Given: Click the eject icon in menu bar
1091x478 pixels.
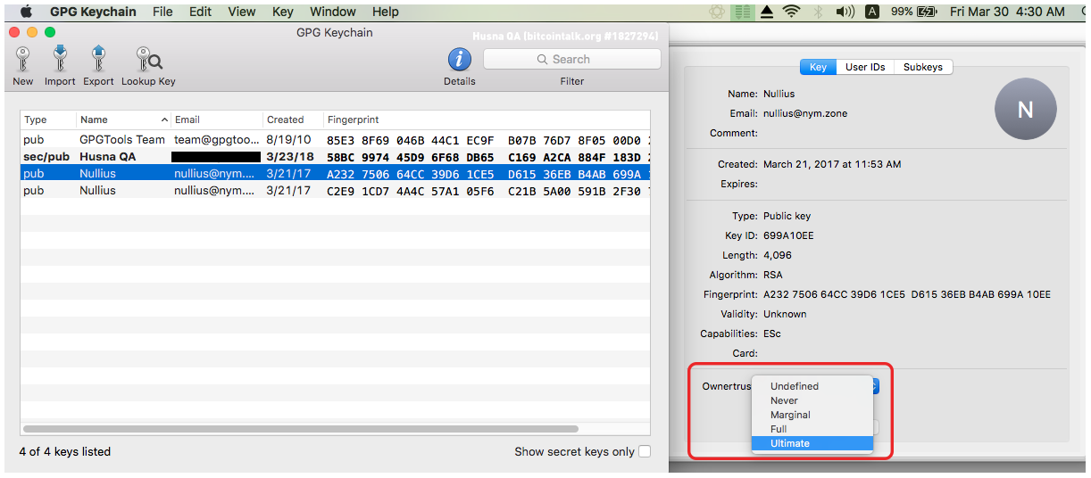Looking at the screenshot, I should pyautogui.click(x=767, y=12).
